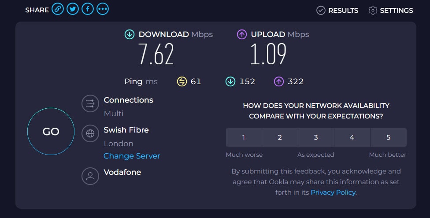The width and height of the screenshot is (430, 218).
Task: Click the upload arrow icon
Action: tap(242, 34)
